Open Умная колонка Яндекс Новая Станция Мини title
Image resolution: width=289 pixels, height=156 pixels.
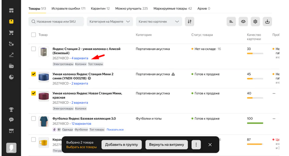[87, 95]
